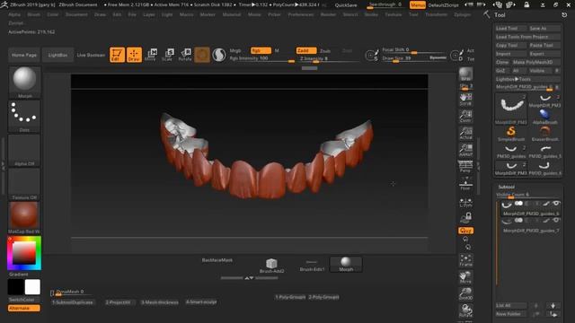Click the New Folder button
This screenshot has height=323, width=575.
coord(511,314)
